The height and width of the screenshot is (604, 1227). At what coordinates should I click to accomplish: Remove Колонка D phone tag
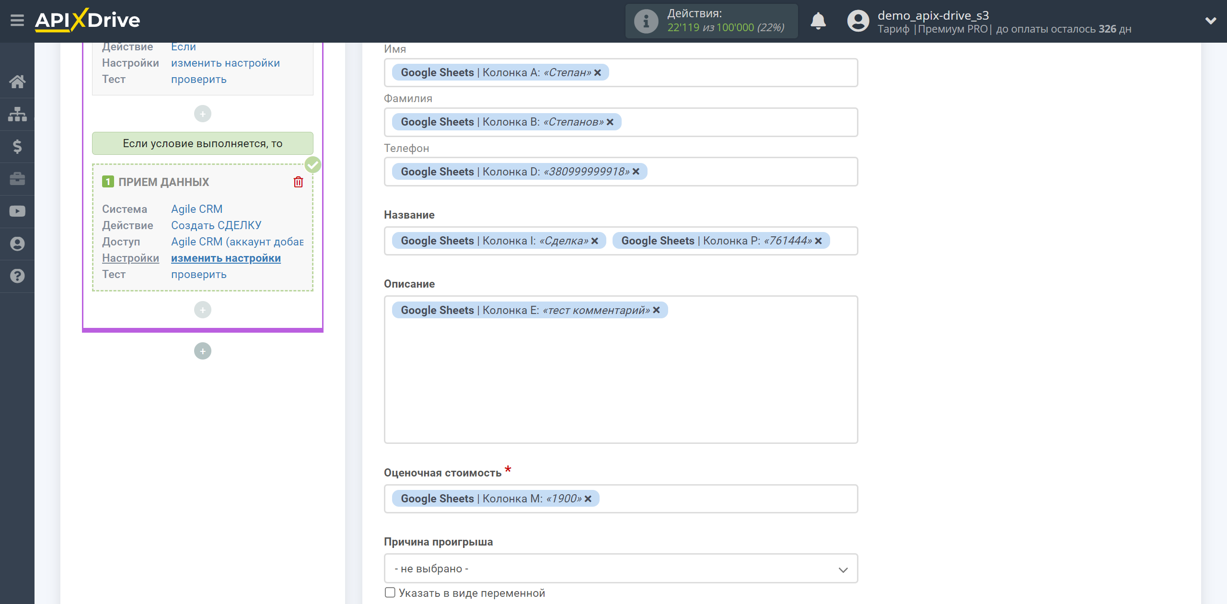tap(636, 172)
